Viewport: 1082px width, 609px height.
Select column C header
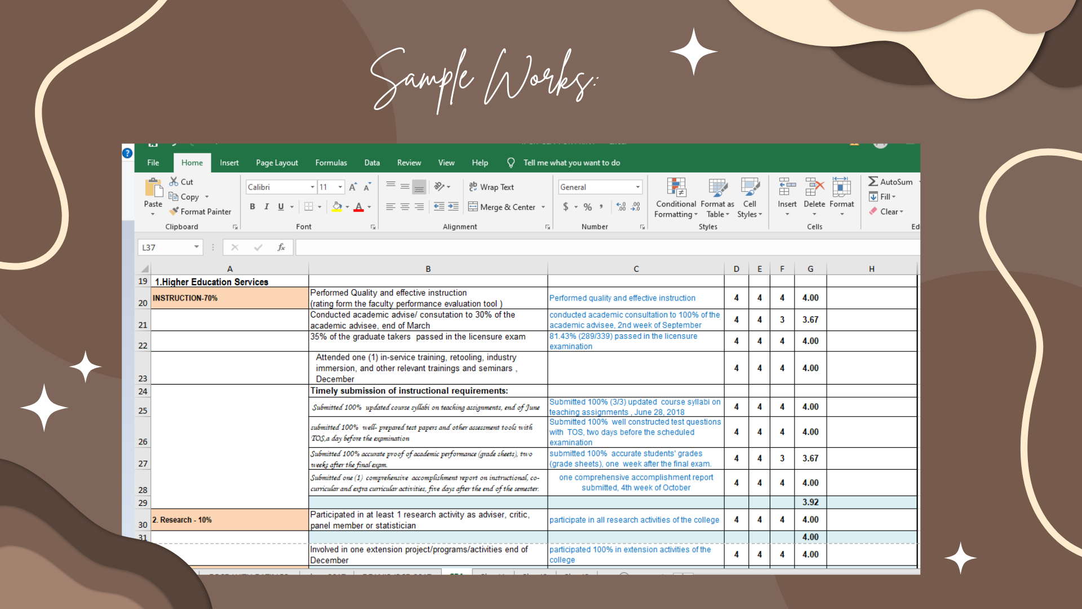(636, 269)
